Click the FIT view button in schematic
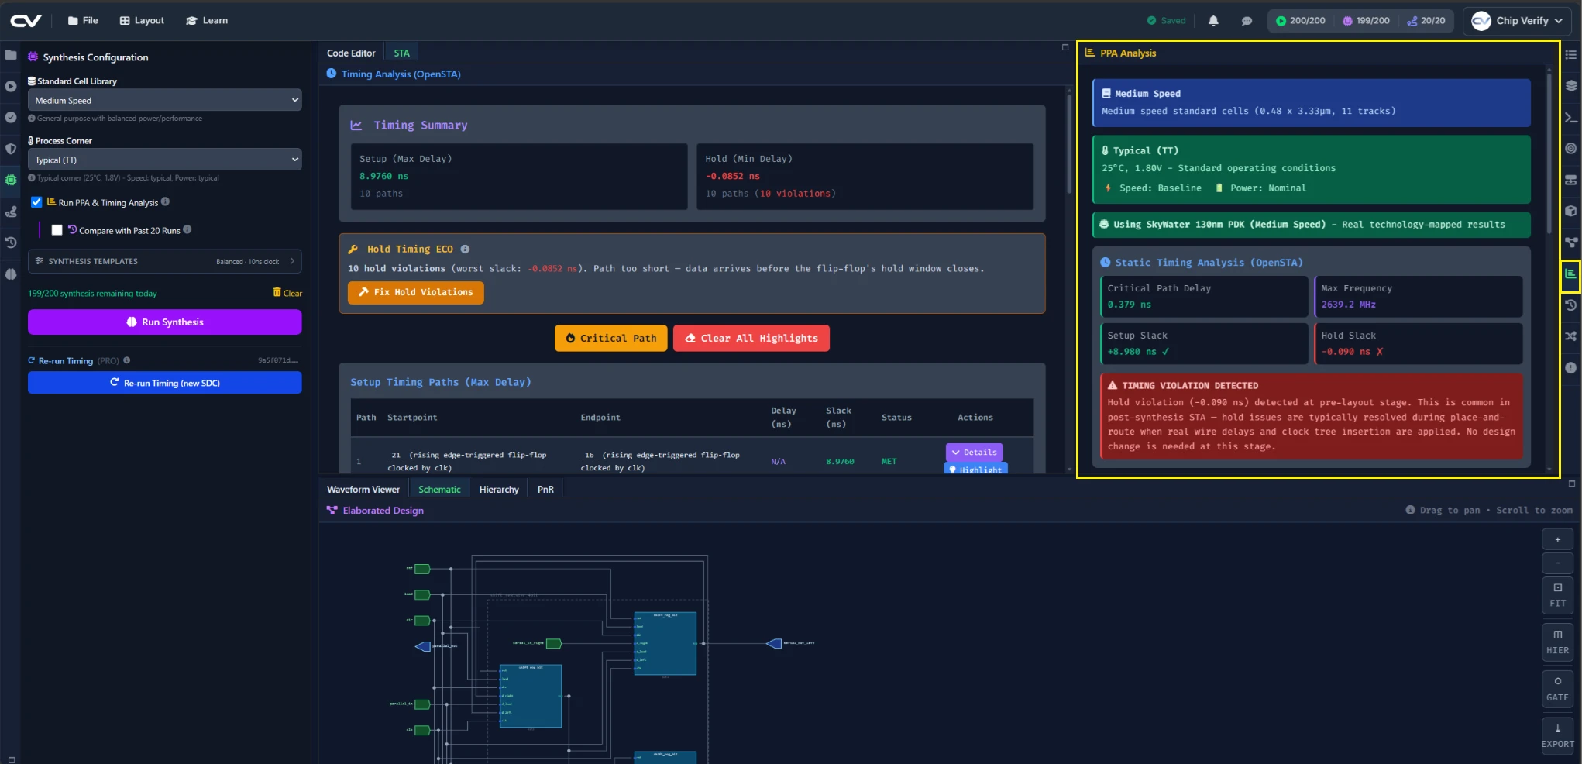The height and width of the screenshot is (764, 1582). pos(1558,595)
